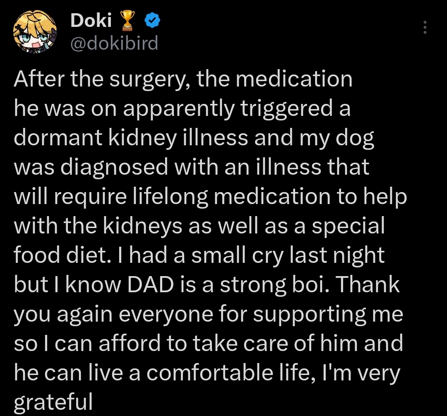Click the trophy emoji beside Doki
Screen dimensions: 447x416
tap(126, 21)
